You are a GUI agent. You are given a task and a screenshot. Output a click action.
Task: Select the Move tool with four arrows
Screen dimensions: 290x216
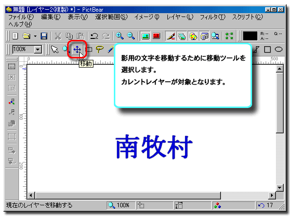(x=77, y=49)
